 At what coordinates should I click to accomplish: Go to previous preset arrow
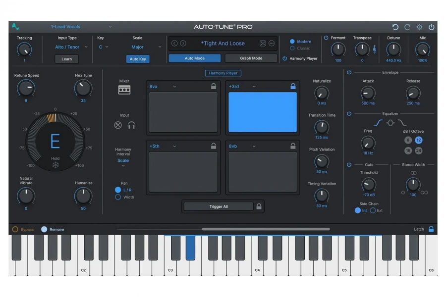click(x=174, y=43)
